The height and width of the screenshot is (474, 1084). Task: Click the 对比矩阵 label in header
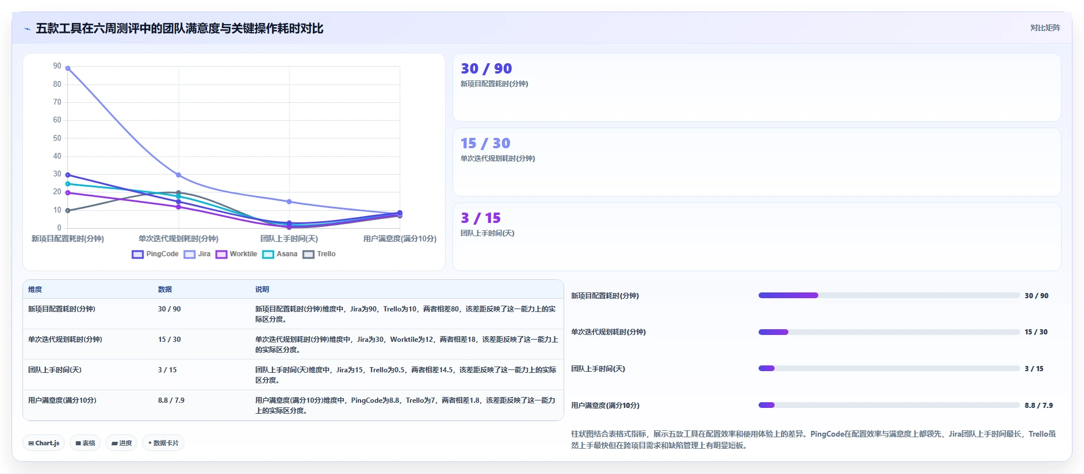[1045, 28]
